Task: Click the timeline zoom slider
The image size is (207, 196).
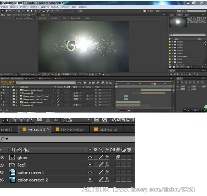Action: 123,110
